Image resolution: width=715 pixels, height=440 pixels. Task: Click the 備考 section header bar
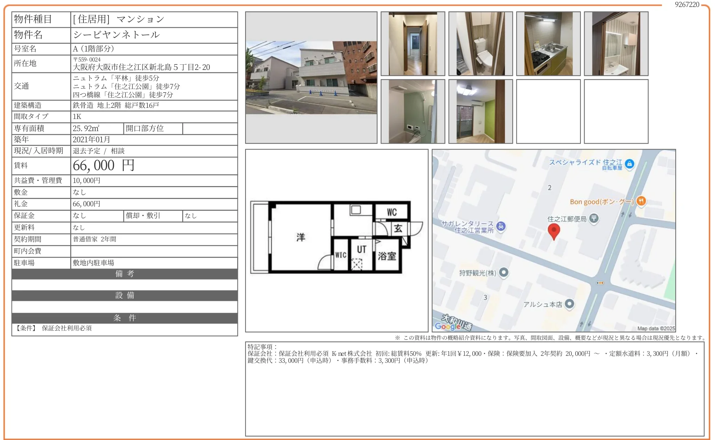coord(124,274)
